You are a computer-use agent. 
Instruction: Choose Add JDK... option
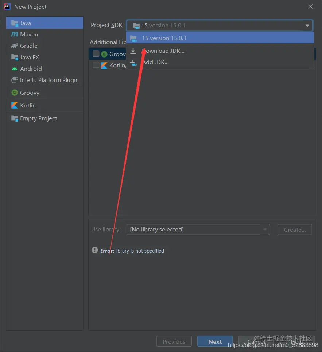tap(220, 62)
